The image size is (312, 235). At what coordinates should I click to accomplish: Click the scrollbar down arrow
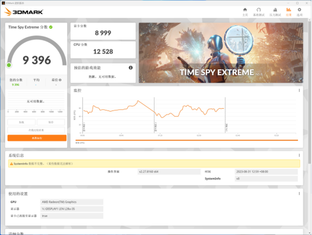[x=309, y=233]
